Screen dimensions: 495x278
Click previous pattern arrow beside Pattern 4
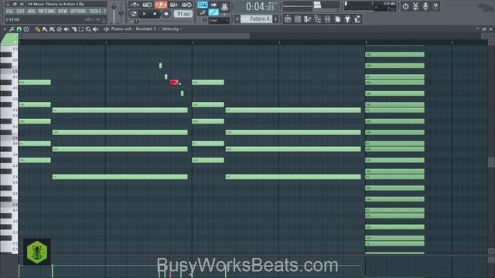click(x=237, y=19)
